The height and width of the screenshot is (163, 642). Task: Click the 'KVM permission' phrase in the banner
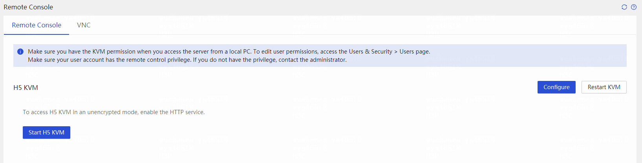[x=112, y=52]
